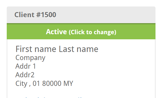
Task: Click the "City , 01 80000 MY" line
Action: (44, 84)
